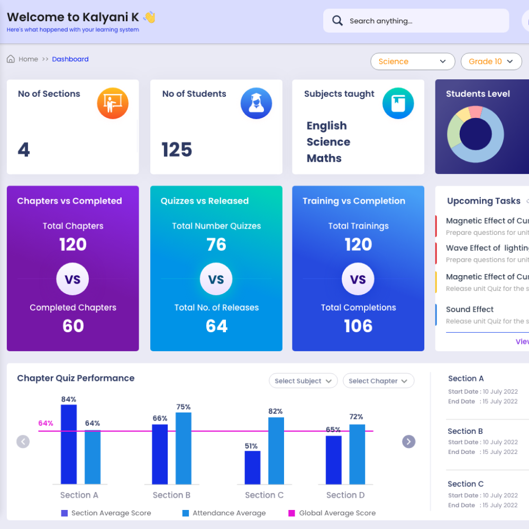The image size is (529, 529).
Task: Click Section B 75% attendance bar
Action: point(184,449)
